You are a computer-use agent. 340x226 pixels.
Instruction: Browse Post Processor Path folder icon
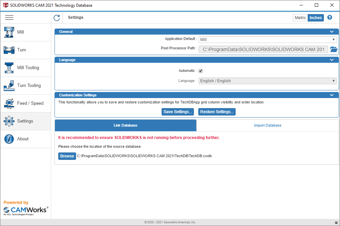(334, 49)
